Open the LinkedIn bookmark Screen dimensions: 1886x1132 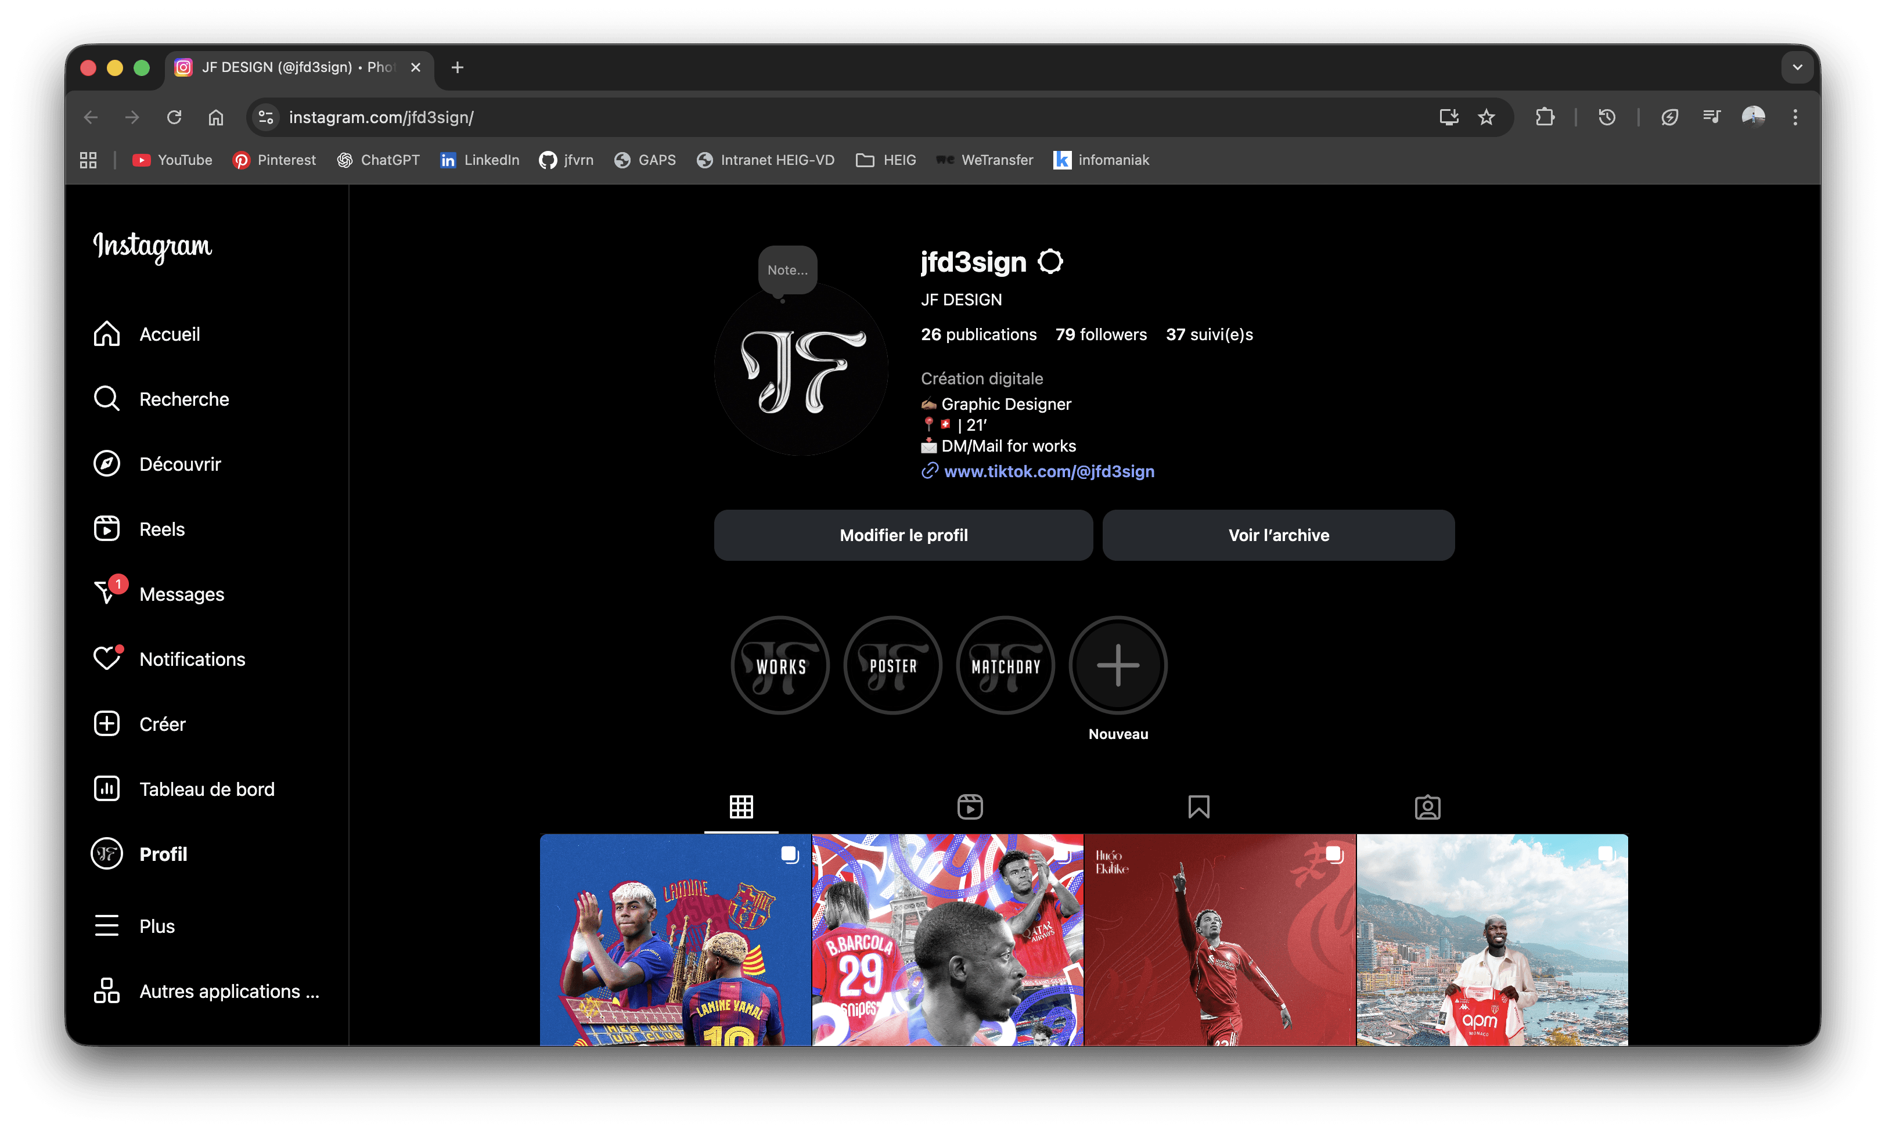[480, 160]
